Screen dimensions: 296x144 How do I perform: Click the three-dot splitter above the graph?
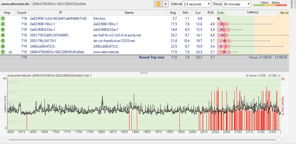(x=144, y=72)
